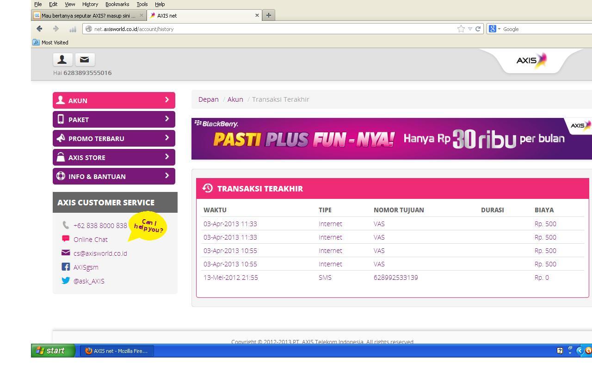
Task: Click the WAKTU column header
Action: tap(215, 210)
